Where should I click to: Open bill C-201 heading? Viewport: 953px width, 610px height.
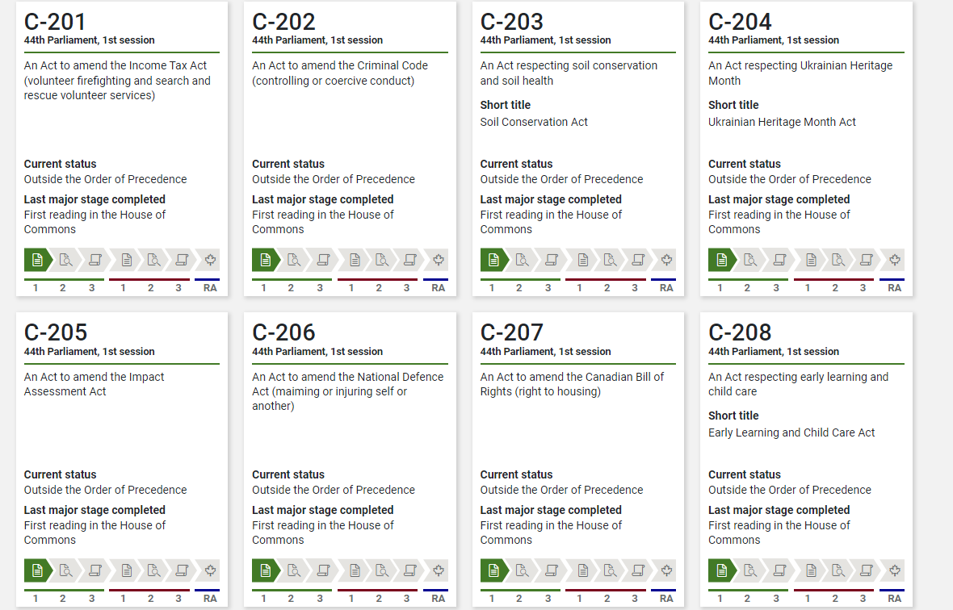coord(55,22)
